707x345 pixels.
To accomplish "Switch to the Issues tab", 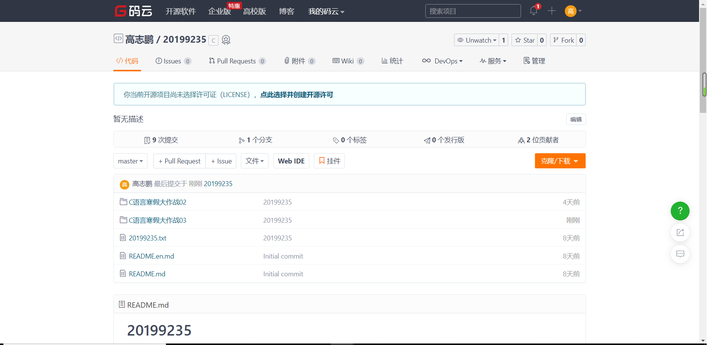I will click(174, 61).
